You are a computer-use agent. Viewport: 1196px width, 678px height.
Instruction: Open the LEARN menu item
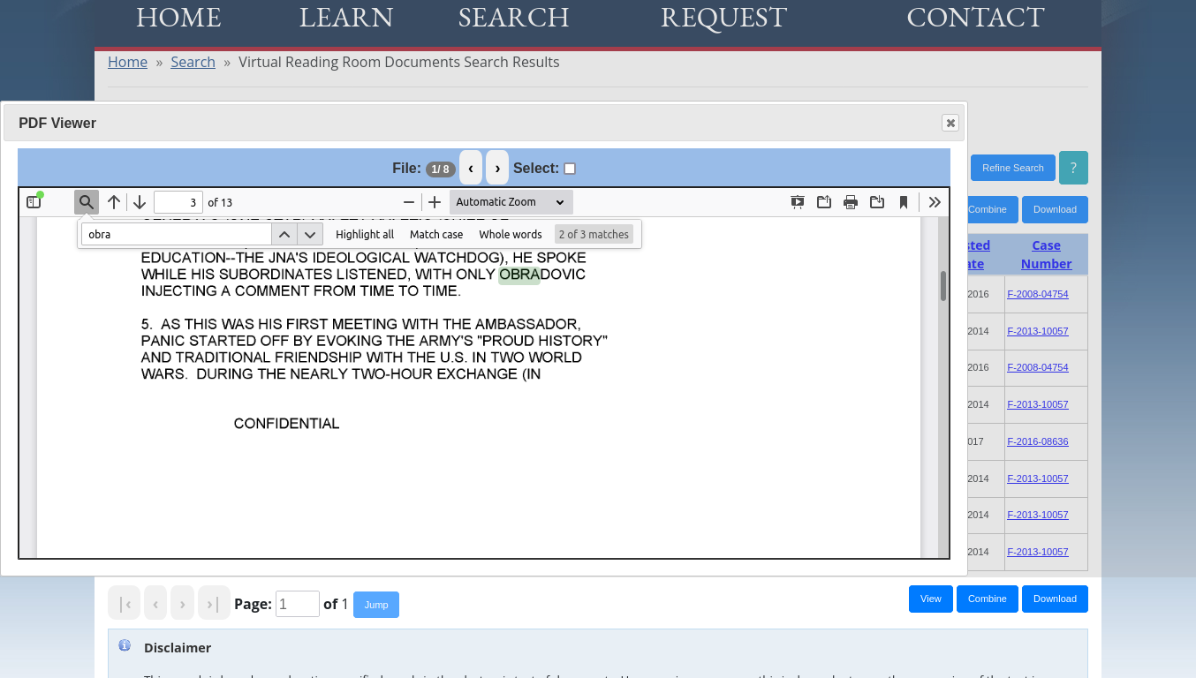(346, 18)
